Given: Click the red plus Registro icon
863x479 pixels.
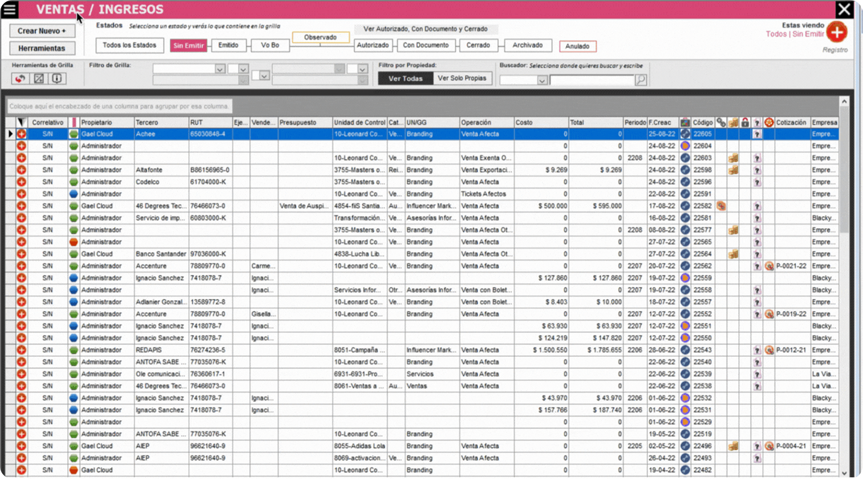Looking at the screenshot, I should (837, 33).
